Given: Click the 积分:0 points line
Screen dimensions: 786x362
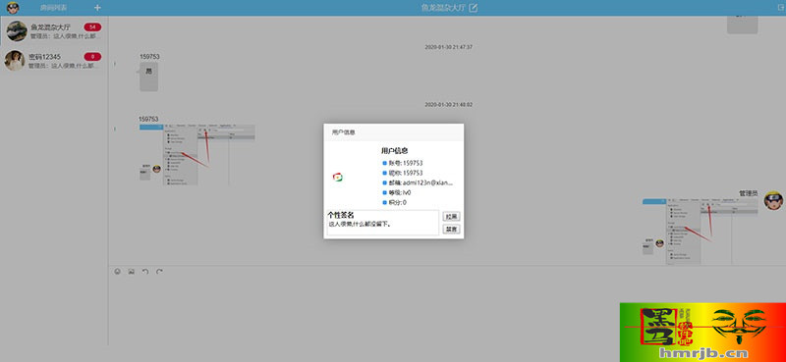Looking at the screenshot, I should click(395, 203).
